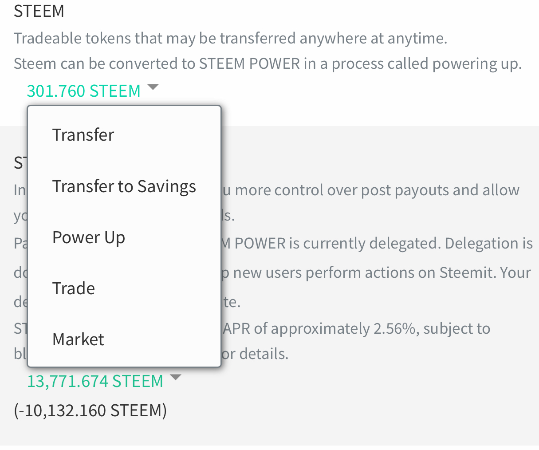539x450 pixels.
Task: Select Transfer to Savings from the menu
Action: pyautogui.click(x=124, y=186)
